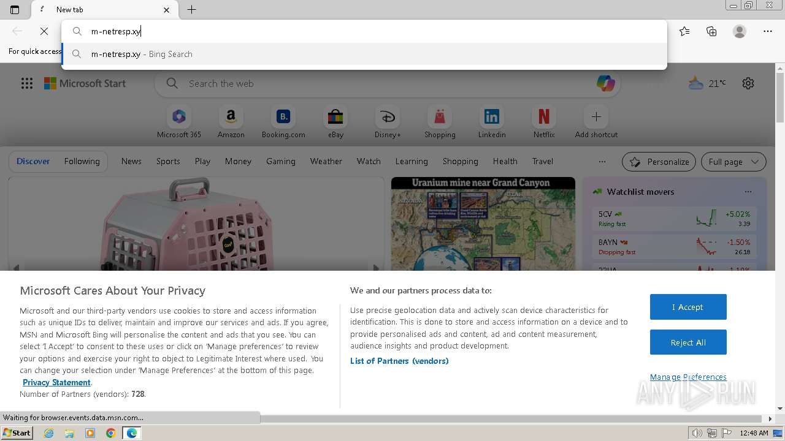Click the Personalize button
785x441 pixels.
tap(659, 162)
